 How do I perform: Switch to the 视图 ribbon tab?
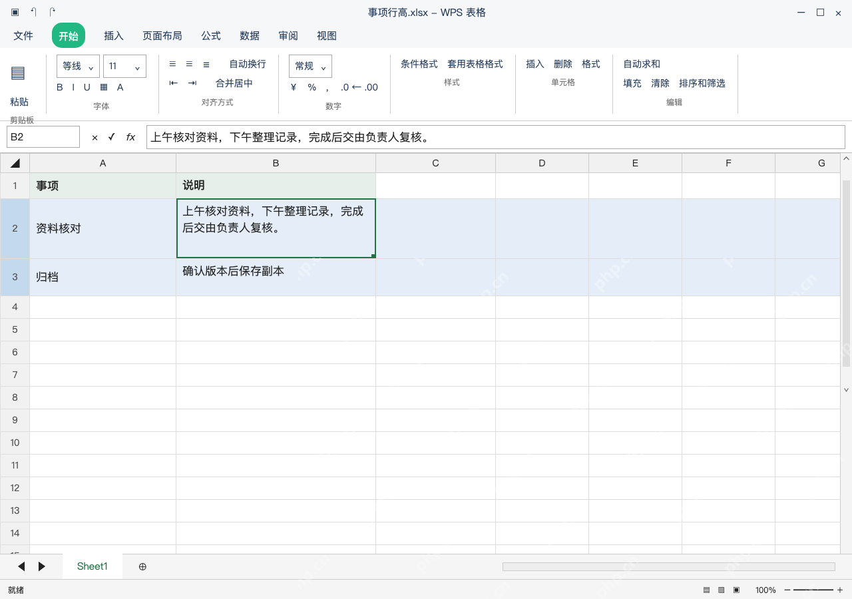(x=327, y=36)
